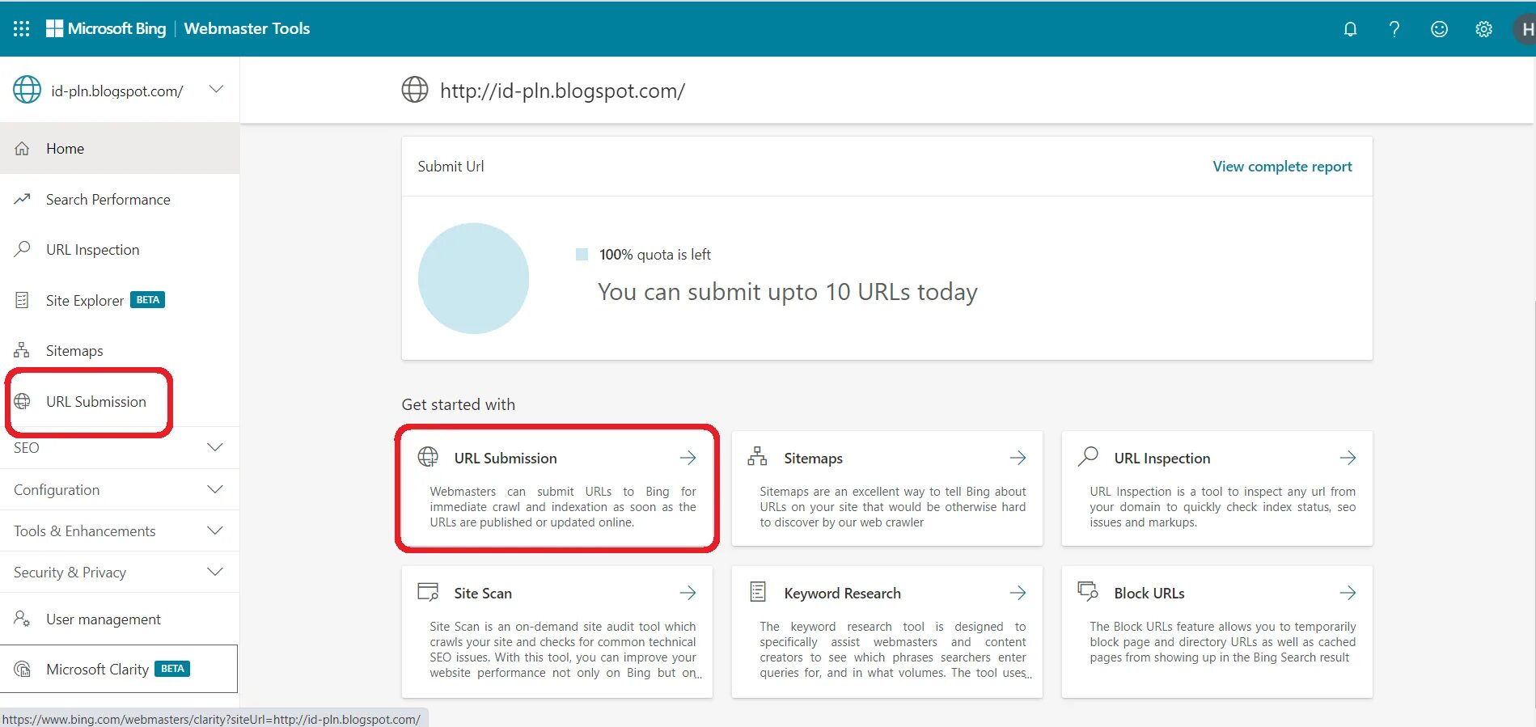The image size is (1536, 727).
Task: Open help question mark icon
Action: click(x=1394, y=29)
